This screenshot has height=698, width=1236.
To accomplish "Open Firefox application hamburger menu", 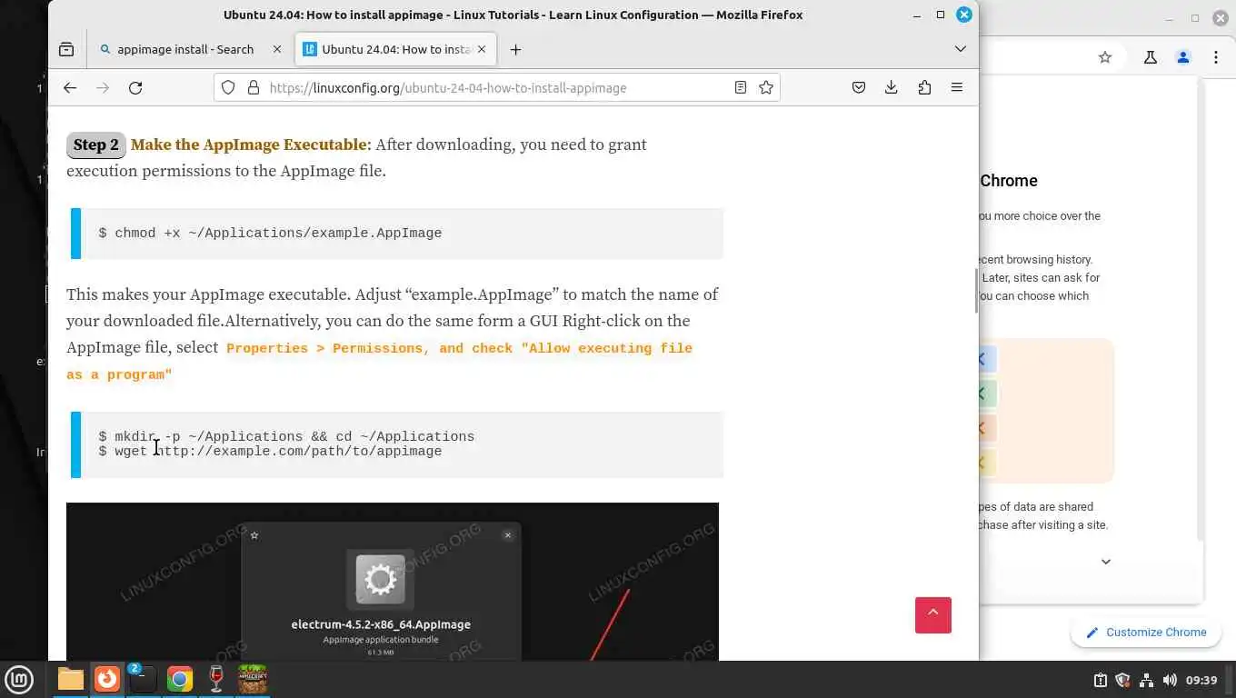I will [x=957, y=87].
